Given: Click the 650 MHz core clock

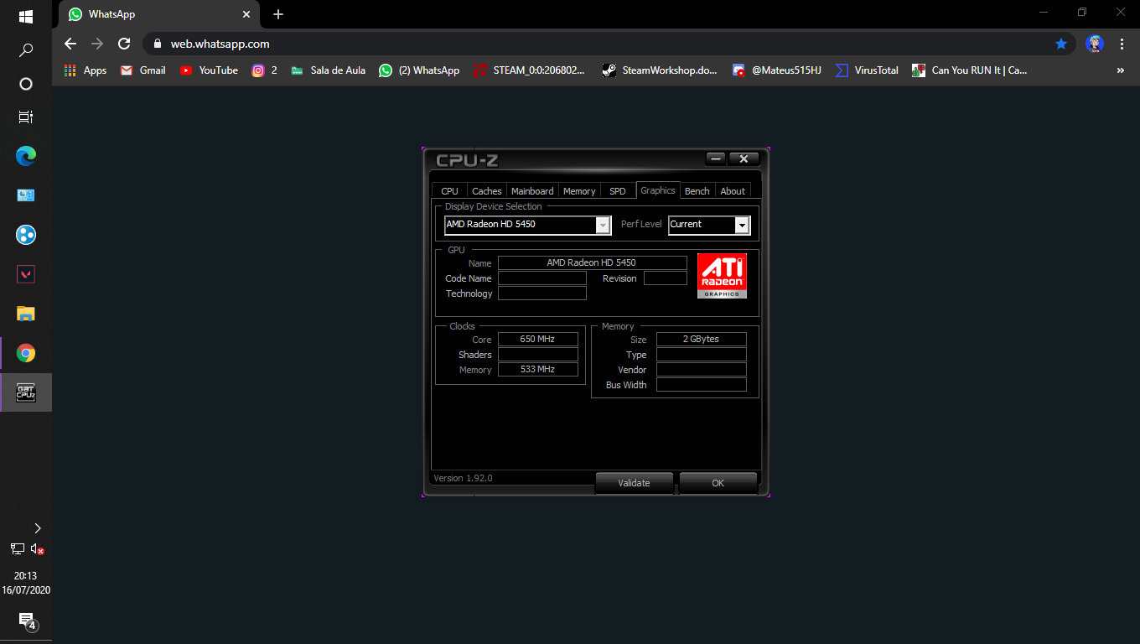Looking at the screenshot, I should (538, 340).
